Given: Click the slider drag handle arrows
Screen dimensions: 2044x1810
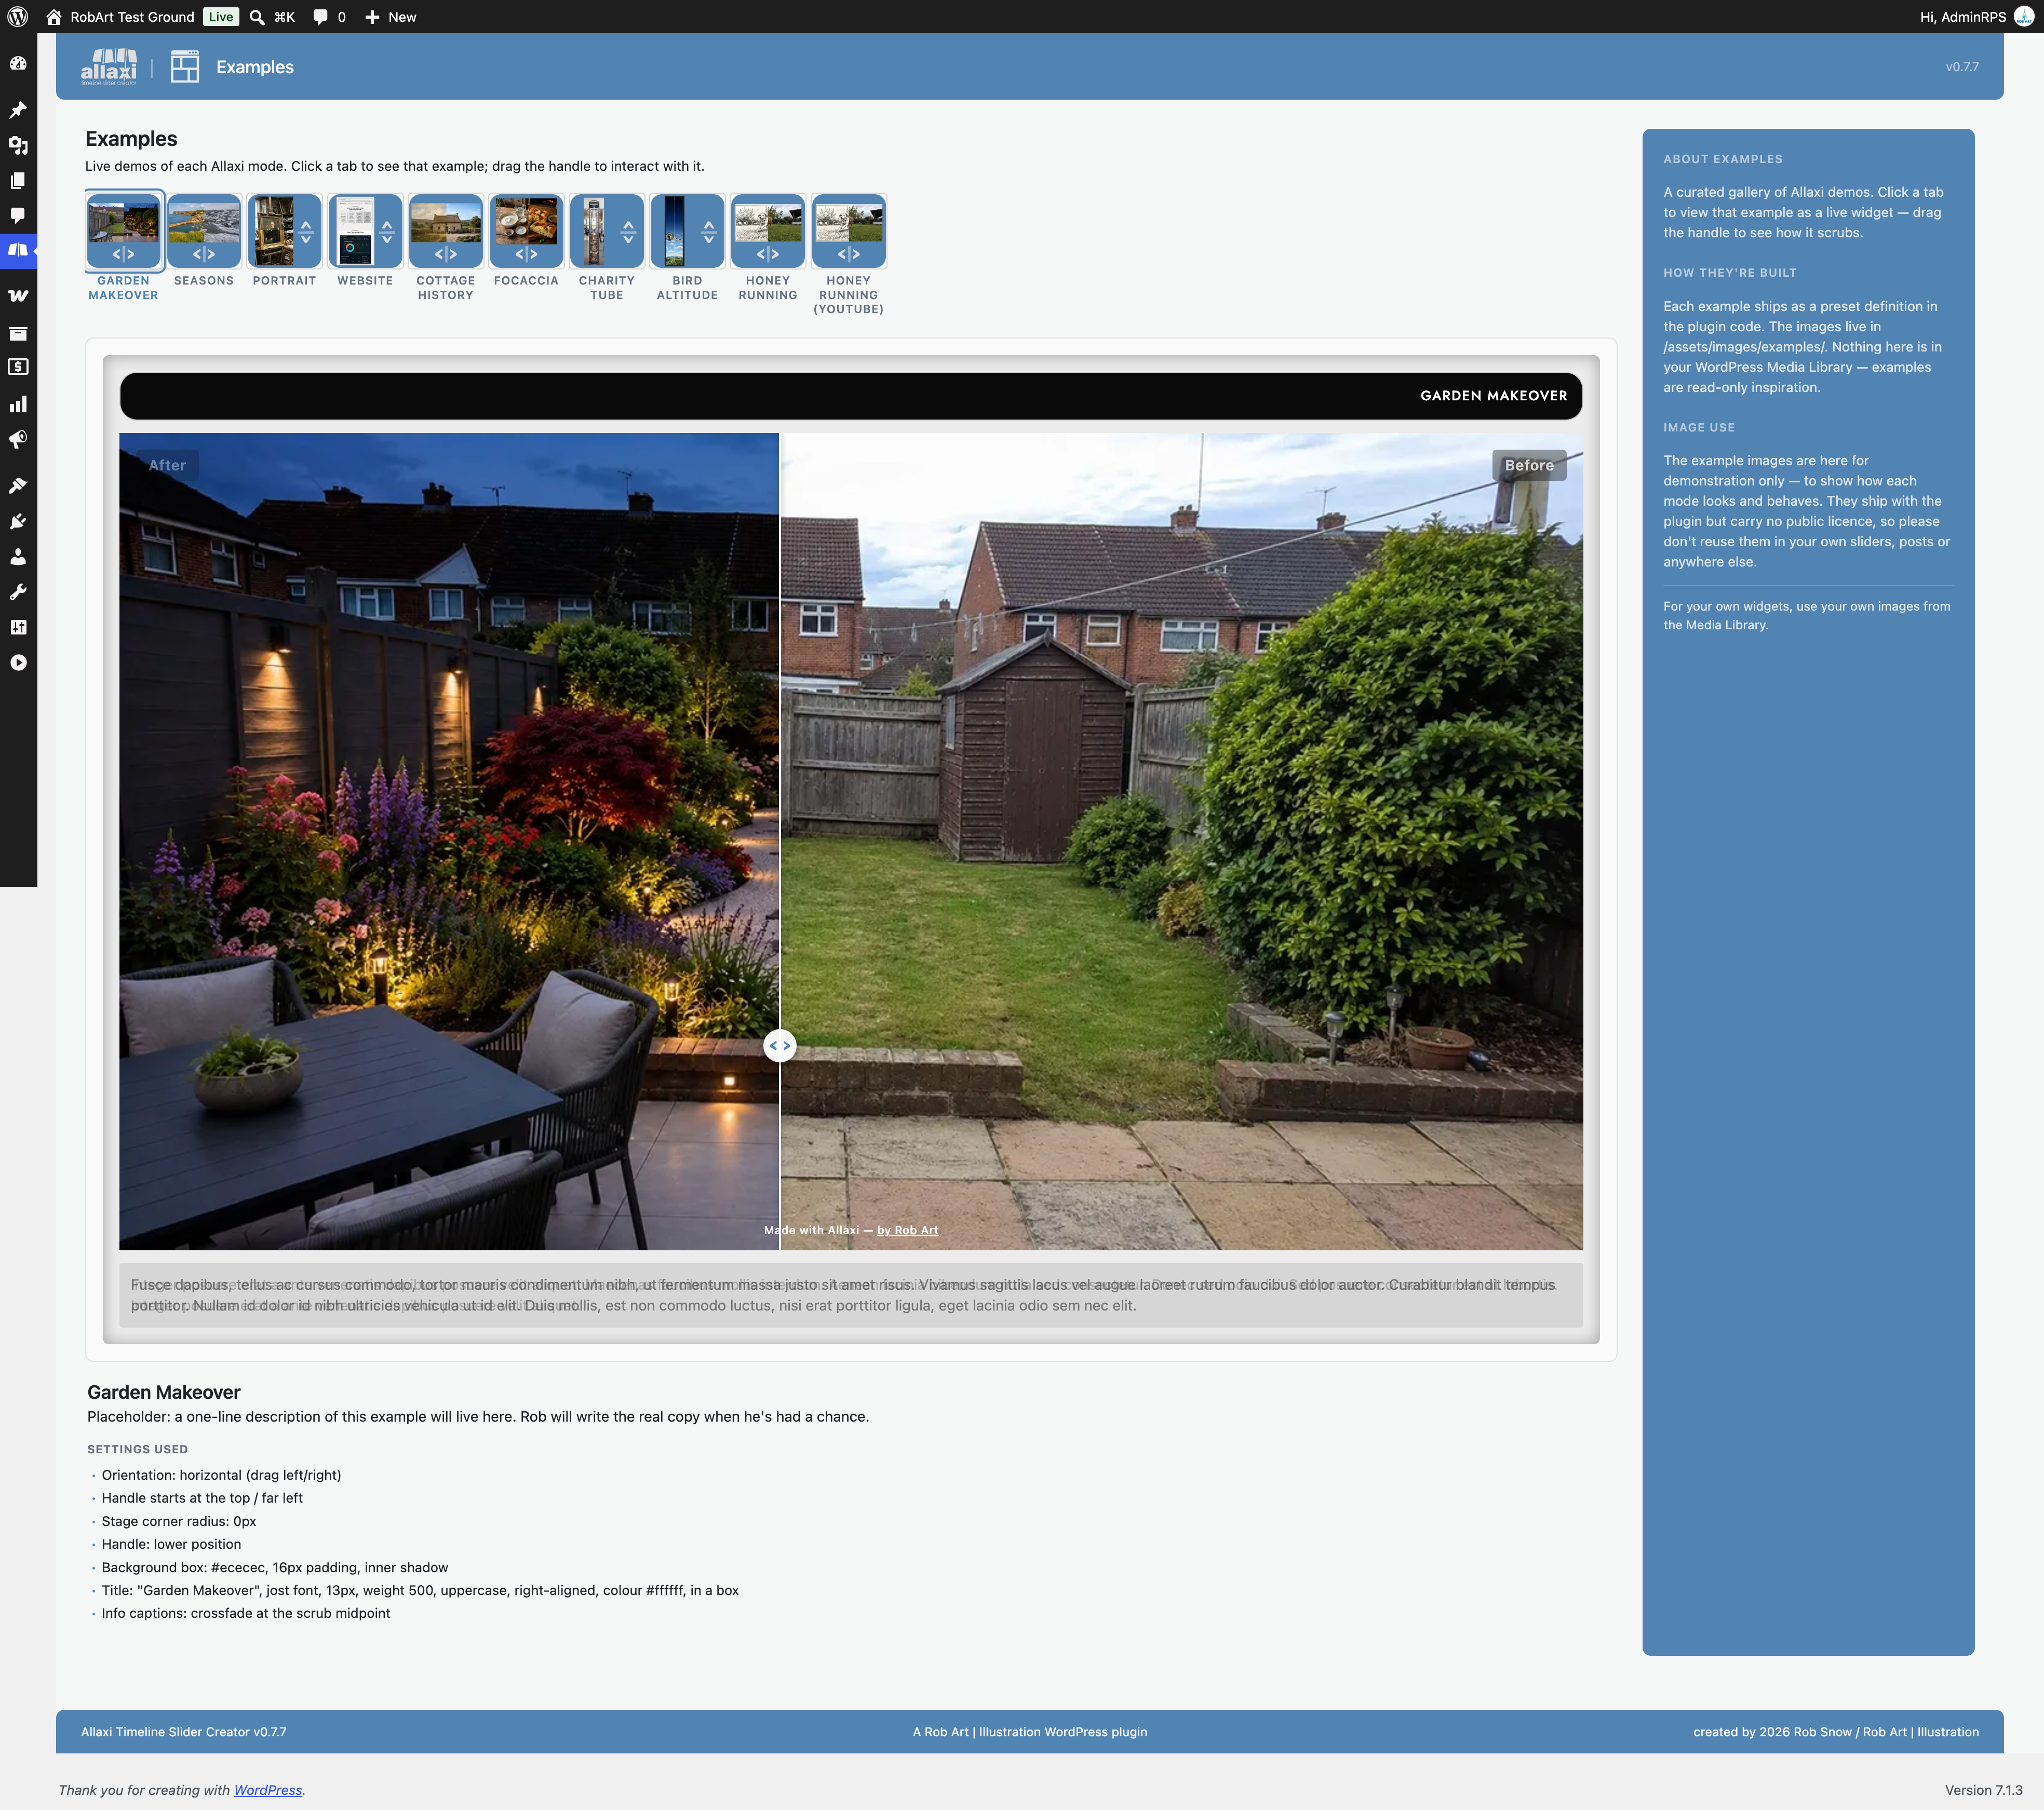Looking at the screenshot, I should [780, 1046].
